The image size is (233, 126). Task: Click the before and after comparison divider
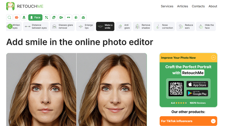76,90
